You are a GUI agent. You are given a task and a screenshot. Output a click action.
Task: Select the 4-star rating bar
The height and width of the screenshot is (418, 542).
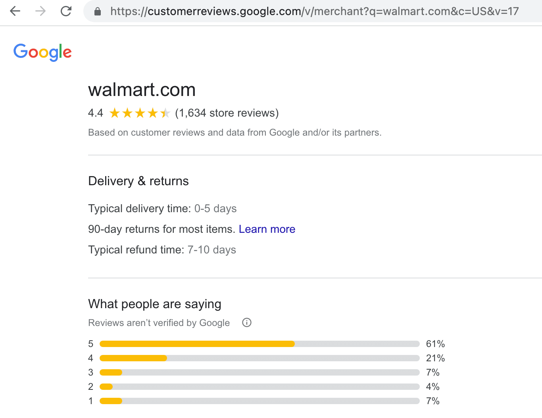[x=259, y=358]
